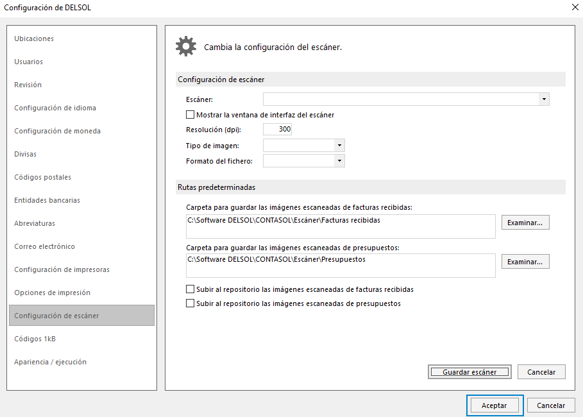The image size is (583, 417).
Task: Open Ubicaciones settings section
Action: pyautogui.click(x=34, y=38)
